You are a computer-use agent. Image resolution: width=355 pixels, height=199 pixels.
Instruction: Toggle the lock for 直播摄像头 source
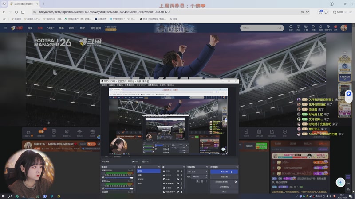[181, 184]
